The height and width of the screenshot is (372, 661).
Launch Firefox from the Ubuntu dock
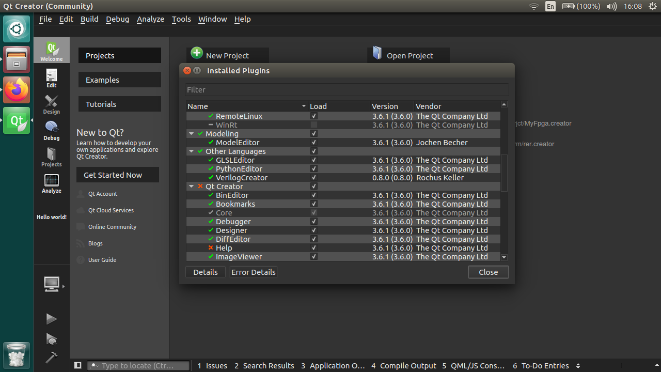point(16,89)
